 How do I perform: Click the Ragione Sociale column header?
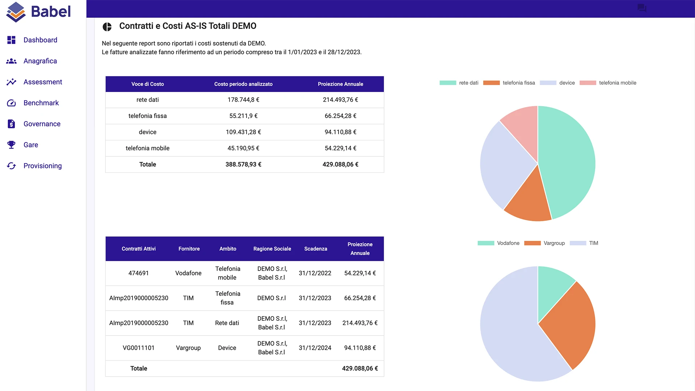click(272, 249)
